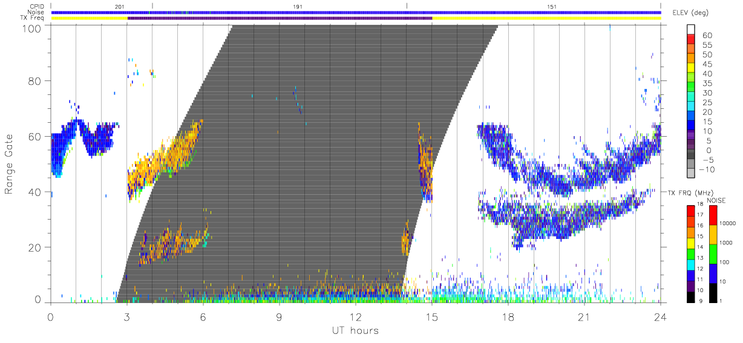
Task: Click the 6 tick on UT hours axis
Action: (x=203, y=316)
